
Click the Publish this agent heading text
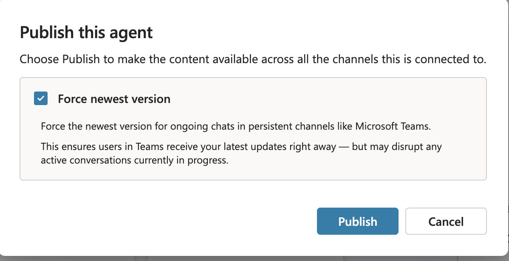click(x=86, y=32)
